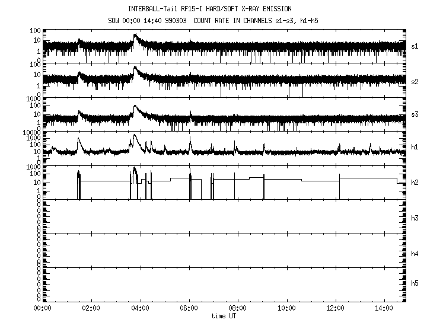
Task: Click the INTERBALL-Tail RF15-I plot title
Action: [218, 9]
